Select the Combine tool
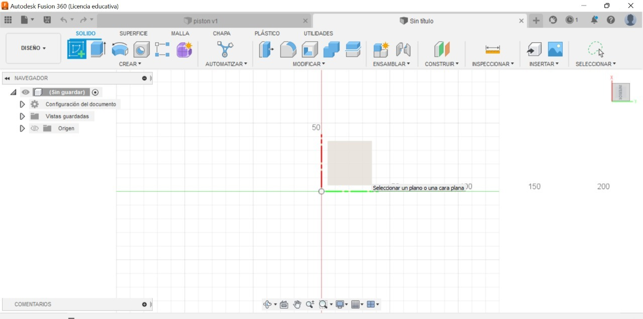 (x=332, y=49)
